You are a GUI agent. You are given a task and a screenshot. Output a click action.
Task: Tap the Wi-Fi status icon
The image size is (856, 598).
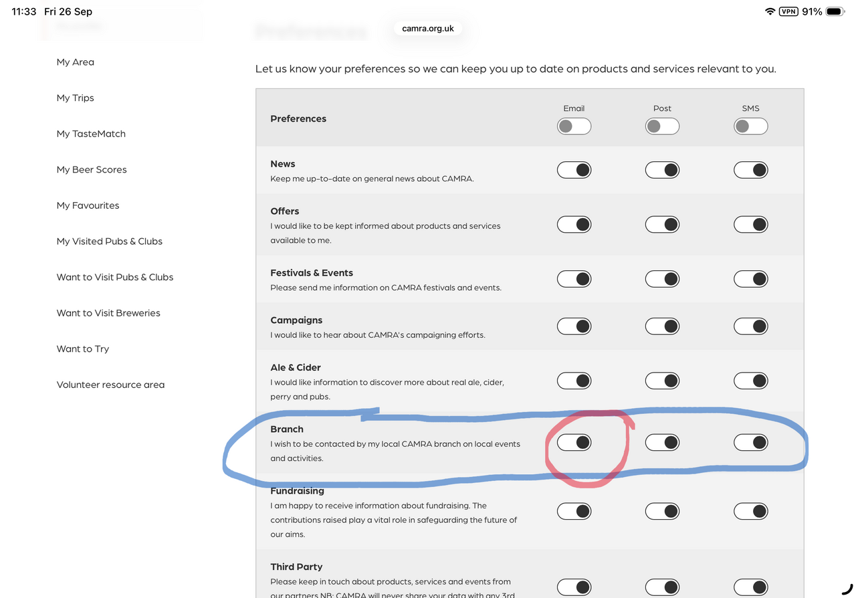770,11
